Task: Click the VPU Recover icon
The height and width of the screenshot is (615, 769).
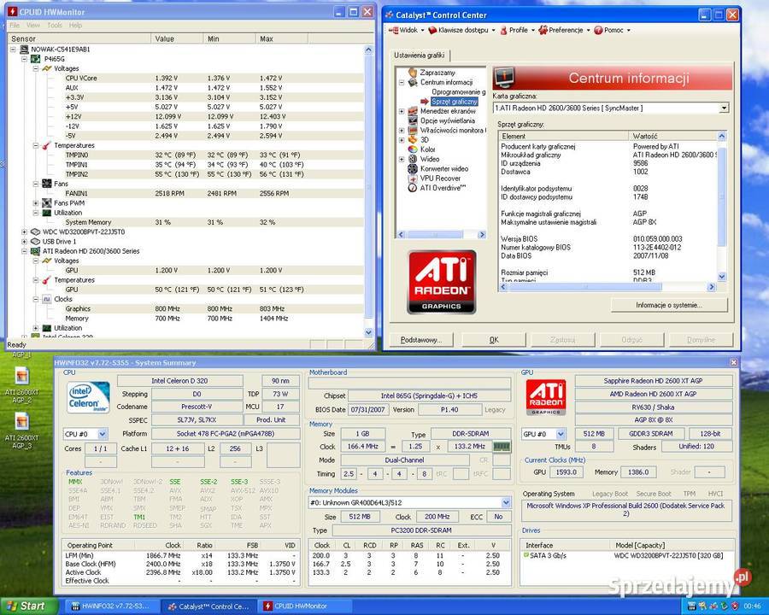Action: [x=413, y=178]
